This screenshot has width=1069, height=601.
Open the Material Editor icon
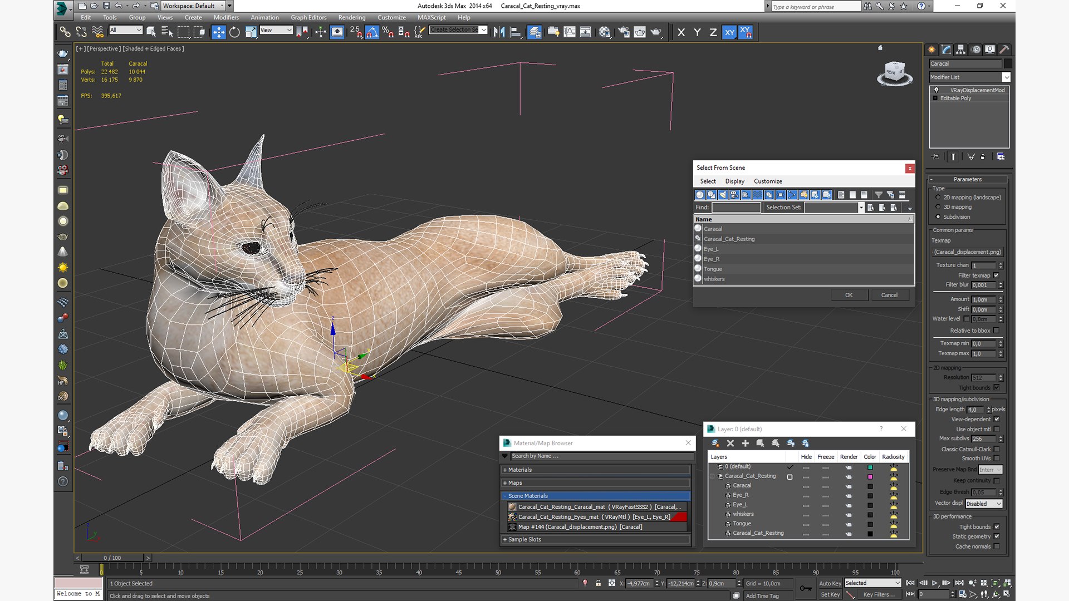[605, 32]
